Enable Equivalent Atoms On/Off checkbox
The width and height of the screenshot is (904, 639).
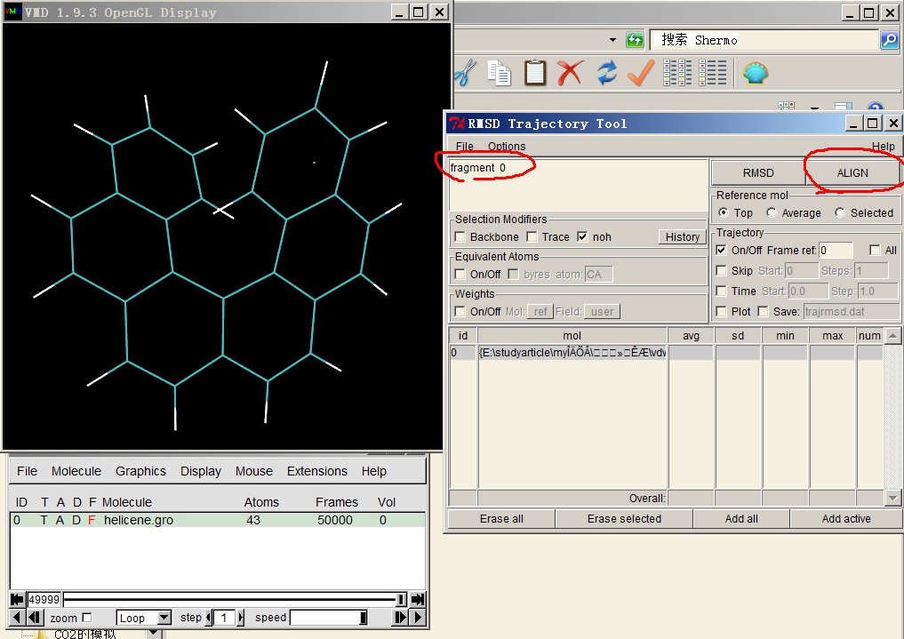460,275
